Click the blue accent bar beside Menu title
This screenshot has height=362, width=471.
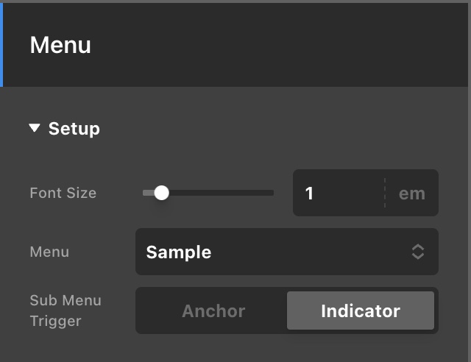pos(1,45)
